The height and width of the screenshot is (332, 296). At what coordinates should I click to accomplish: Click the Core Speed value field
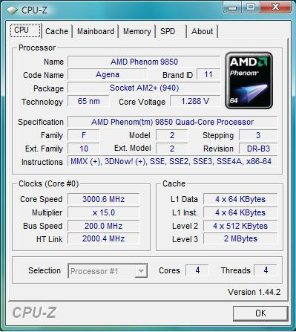point(103,199)
